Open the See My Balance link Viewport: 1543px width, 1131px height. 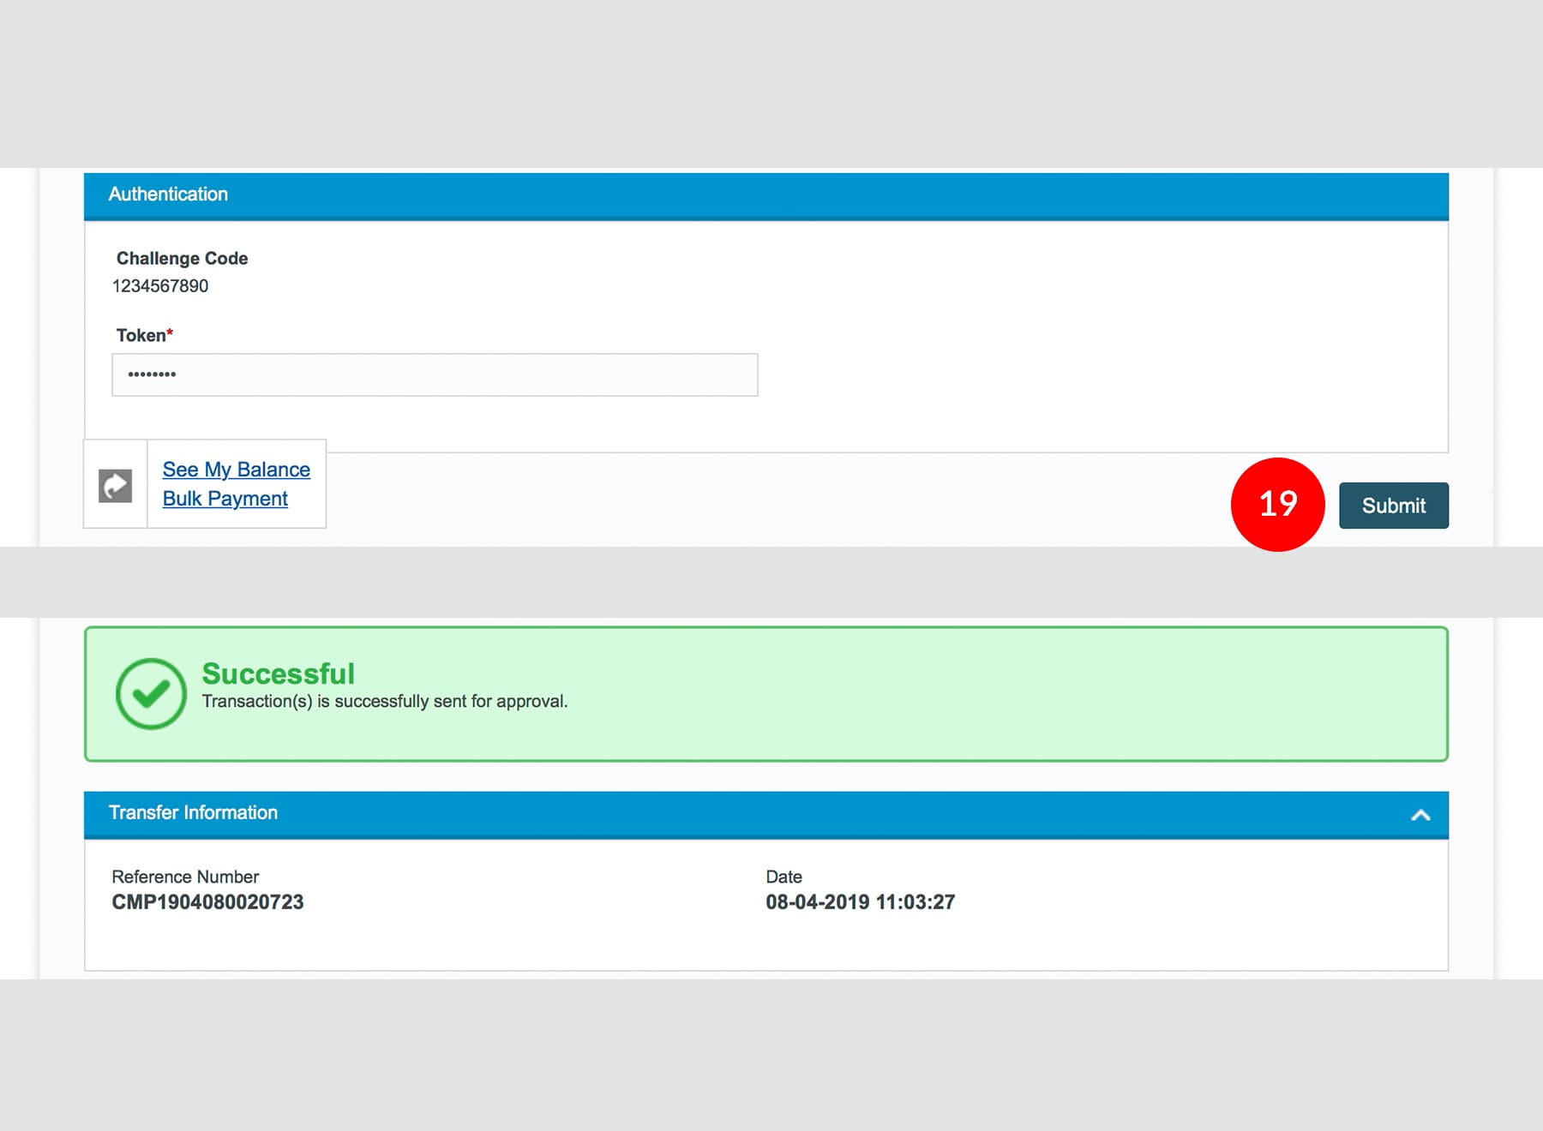click(236, 470)
